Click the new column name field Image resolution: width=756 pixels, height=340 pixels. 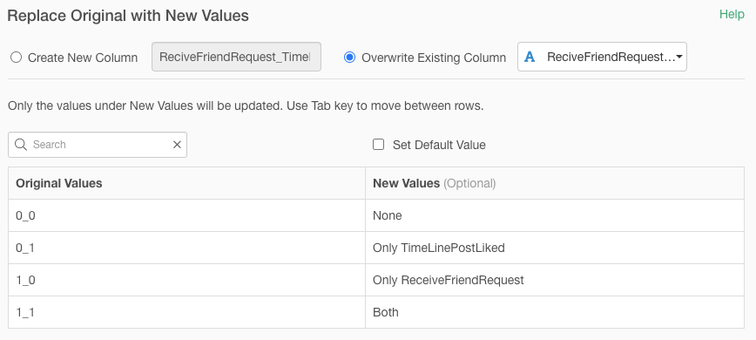(x=236, y=57)
